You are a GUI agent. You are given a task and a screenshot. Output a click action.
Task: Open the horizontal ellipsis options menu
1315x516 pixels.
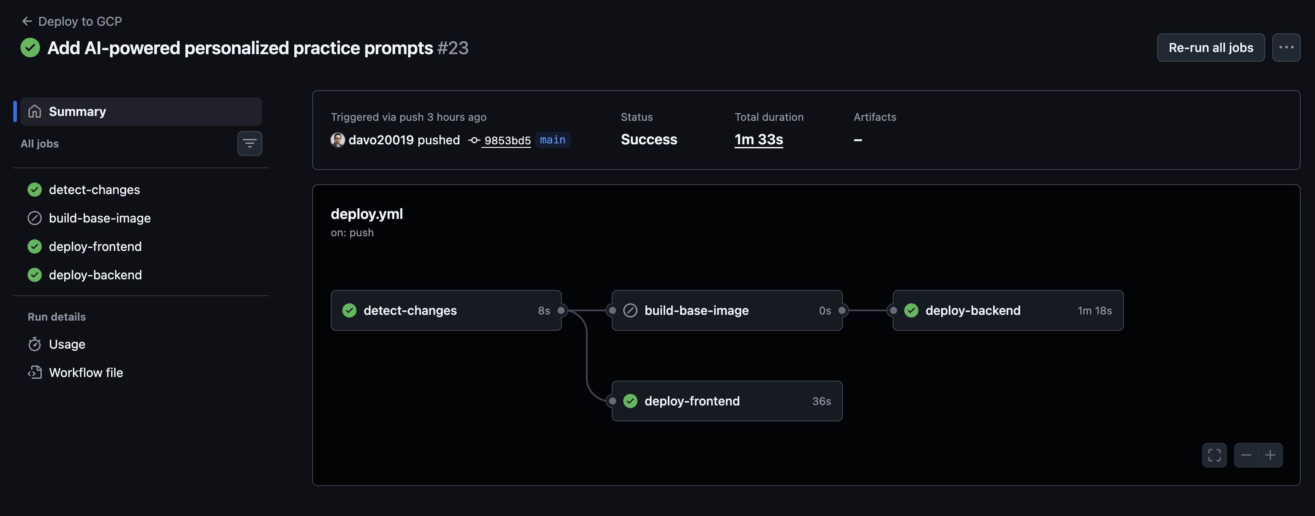(1287, 48)
